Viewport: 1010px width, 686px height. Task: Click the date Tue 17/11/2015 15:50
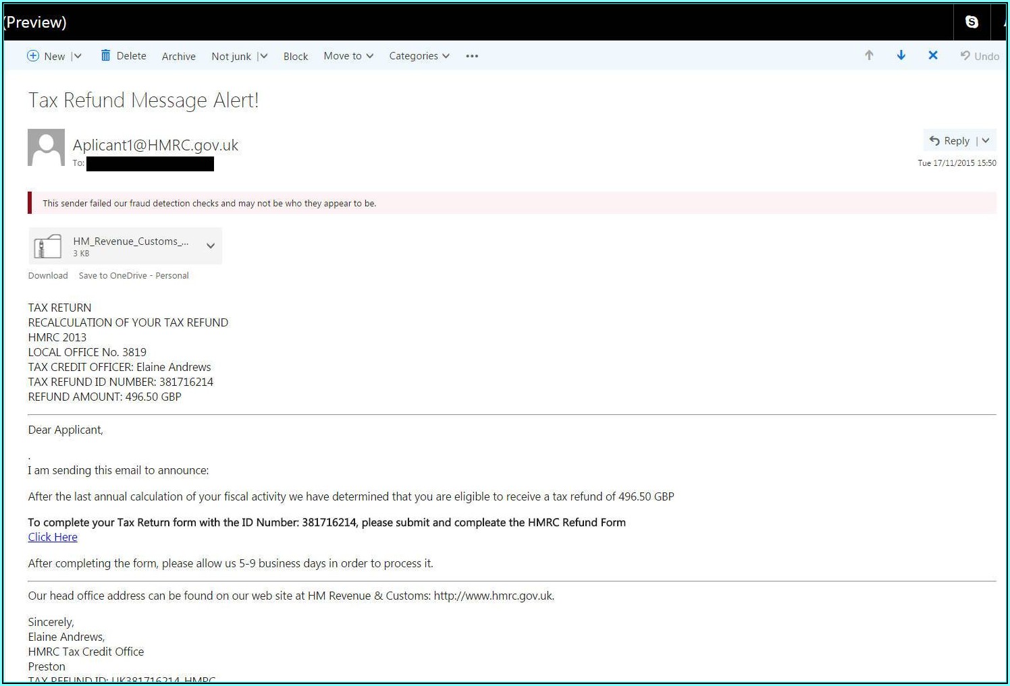click(x=957, y=163)
